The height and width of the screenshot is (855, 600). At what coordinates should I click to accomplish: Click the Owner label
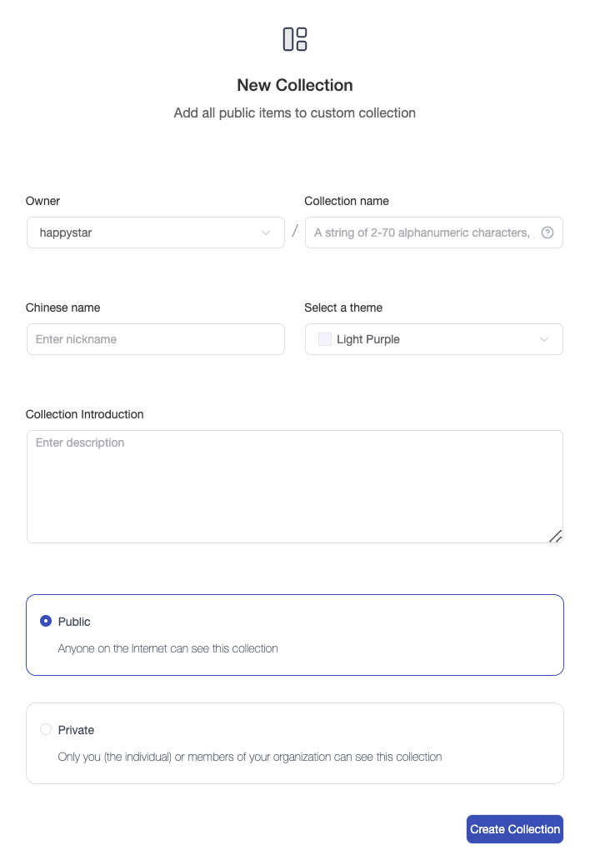coord(42,201)
